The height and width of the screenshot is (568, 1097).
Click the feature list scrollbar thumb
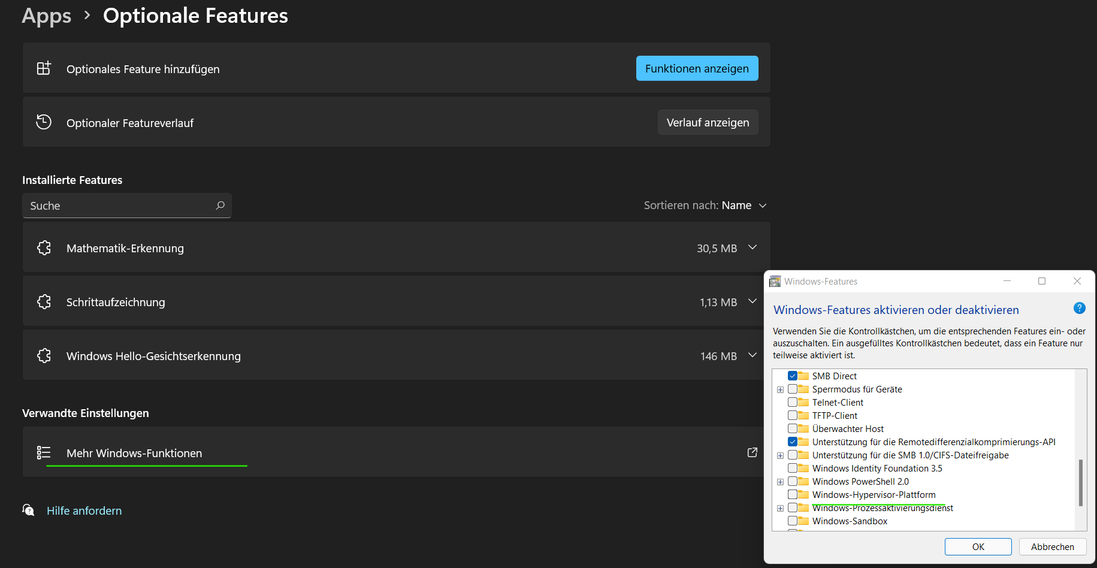(1080, 483)
